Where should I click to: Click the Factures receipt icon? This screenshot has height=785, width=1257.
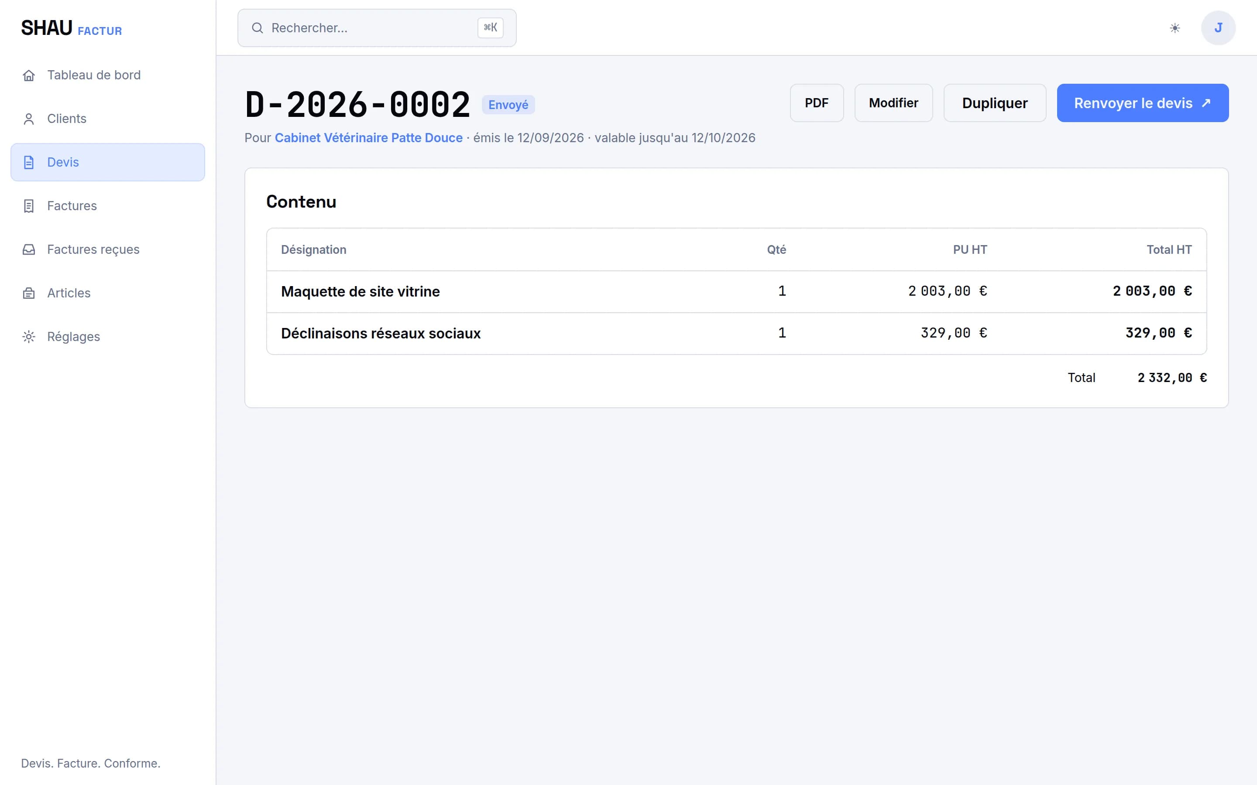coord(28,206)
